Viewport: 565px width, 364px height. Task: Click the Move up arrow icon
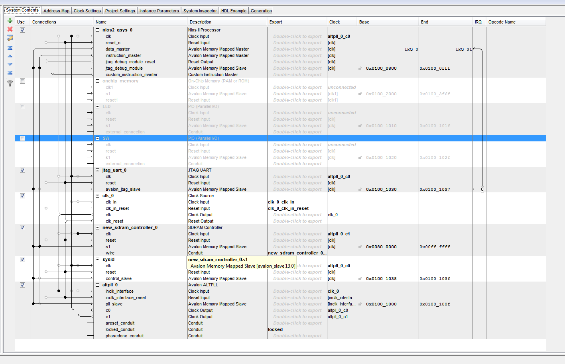pyautogui.click(x=10, y=56)
